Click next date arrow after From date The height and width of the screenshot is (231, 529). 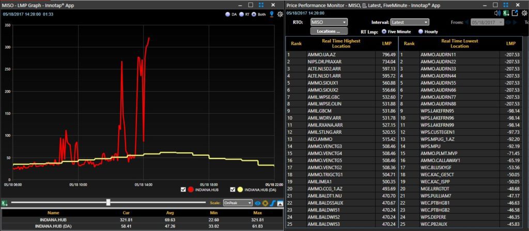tap(515, 22)
